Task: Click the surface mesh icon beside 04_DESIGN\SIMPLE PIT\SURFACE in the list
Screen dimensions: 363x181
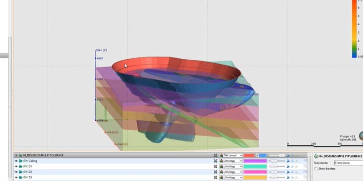Action: [x=20, y=155]
